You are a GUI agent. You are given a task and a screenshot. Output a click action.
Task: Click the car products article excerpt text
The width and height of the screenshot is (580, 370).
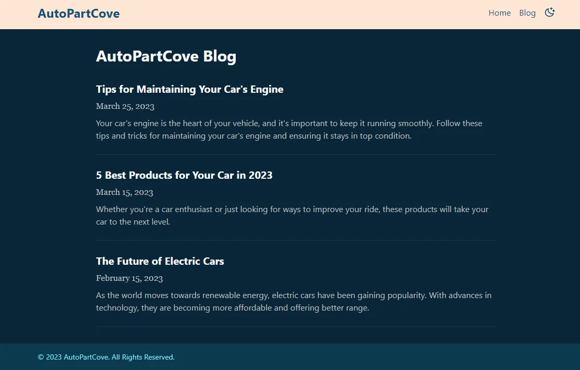click(x=292, y=215)
